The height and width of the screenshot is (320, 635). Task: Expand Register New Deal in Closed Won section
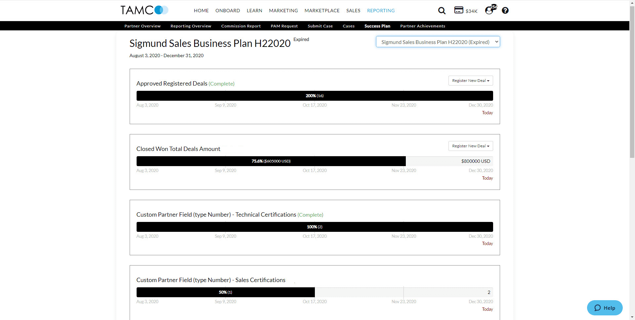[470, 146]
